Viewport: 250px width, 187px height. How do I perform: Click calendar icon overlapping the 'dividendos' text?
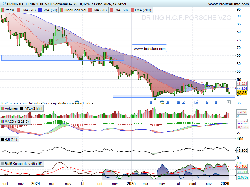[77, 103]
